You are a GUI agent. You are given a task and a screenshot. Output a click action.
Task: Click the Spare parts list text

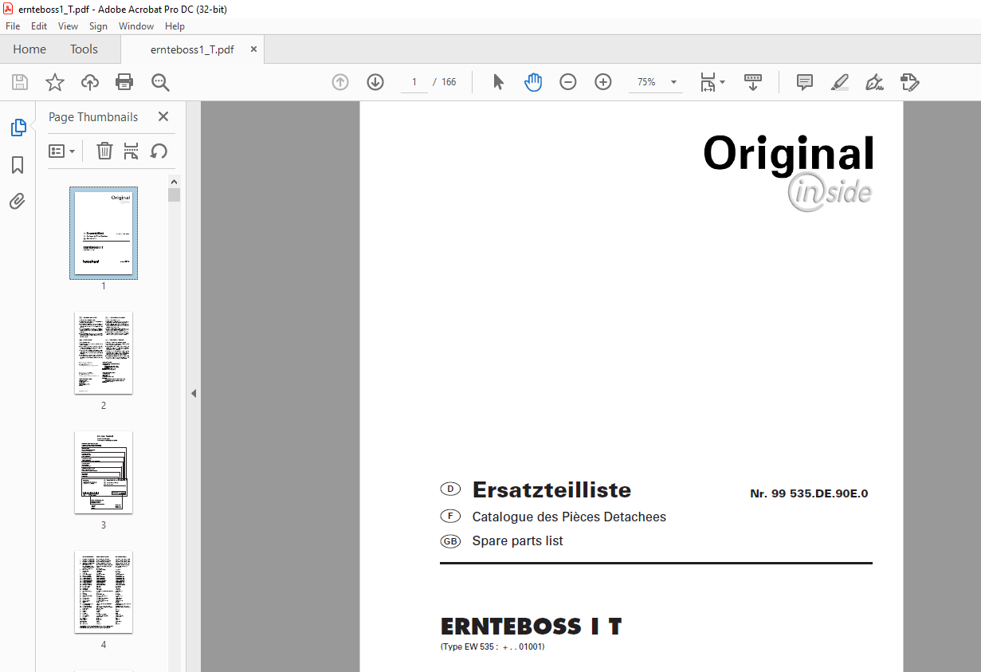point(517,540)
